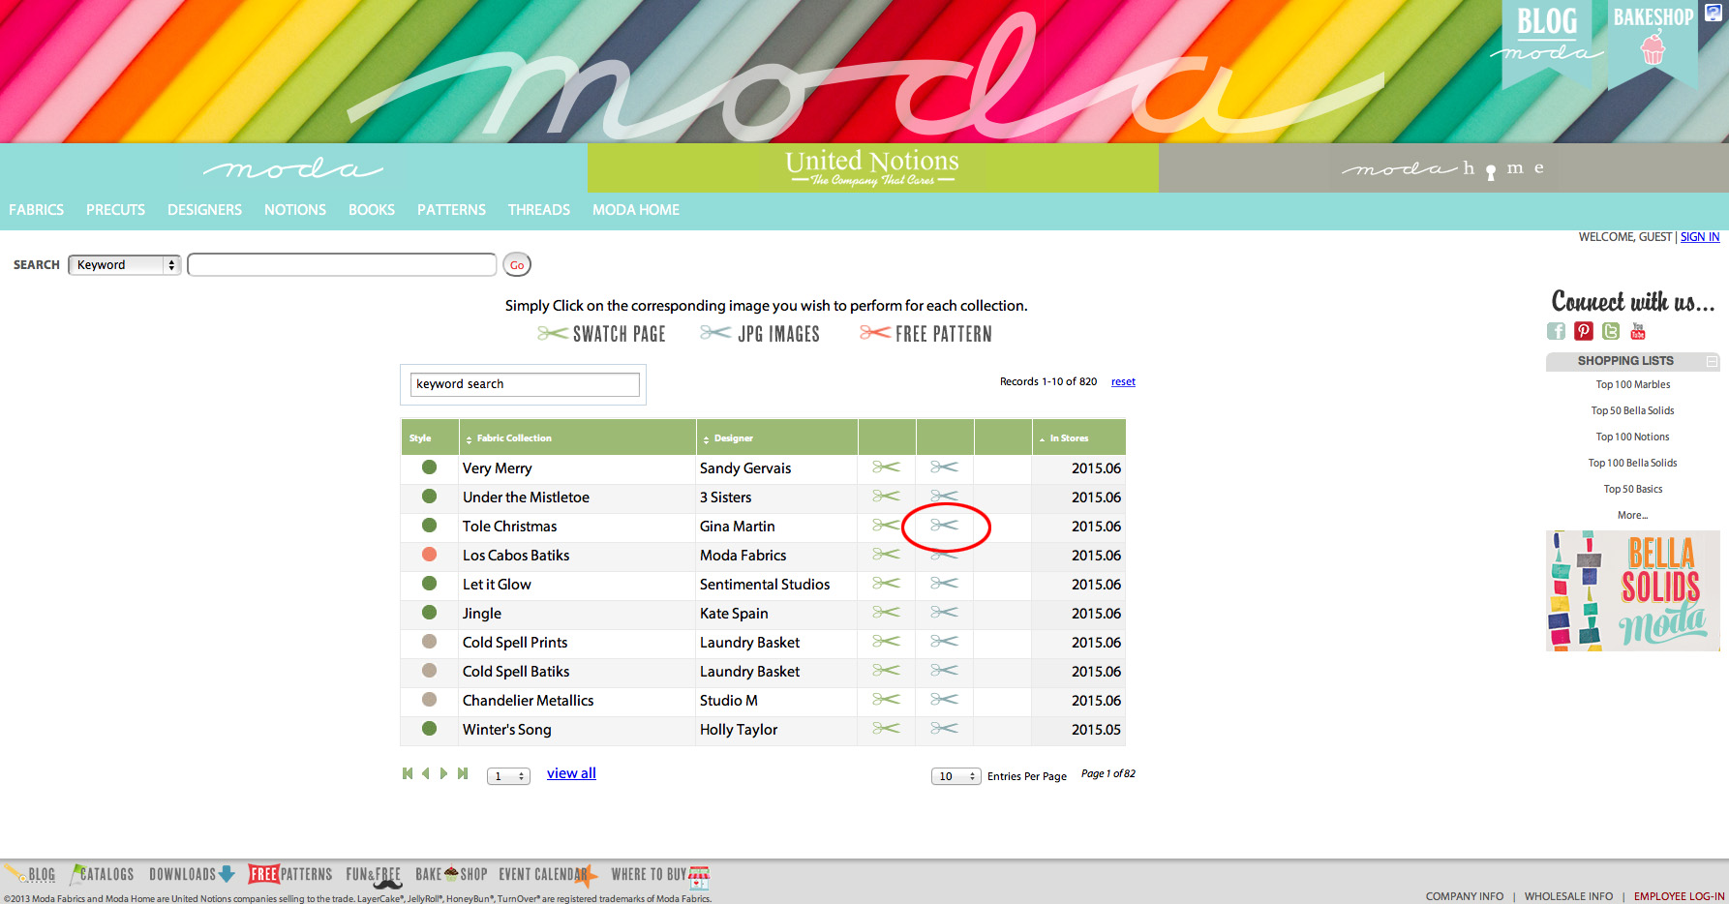Visit Moda's Facebook page icon
Image resolution: width=1729 pixels, height=904 pixels.
(1556, 331)
